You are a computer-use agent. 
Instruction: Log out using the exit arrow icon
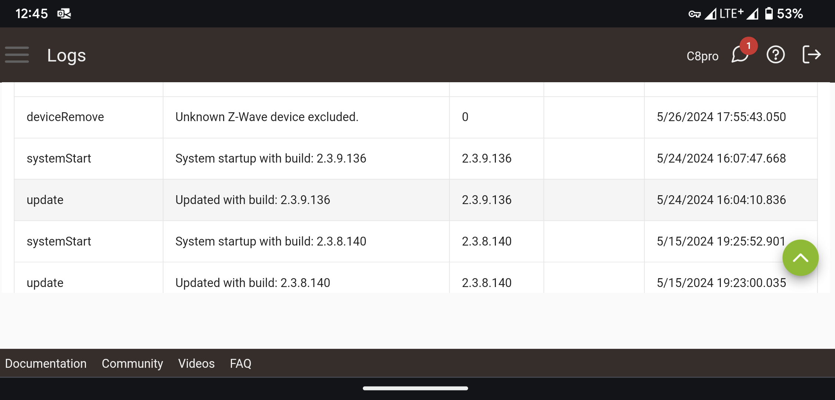click(x=811, y=54)
